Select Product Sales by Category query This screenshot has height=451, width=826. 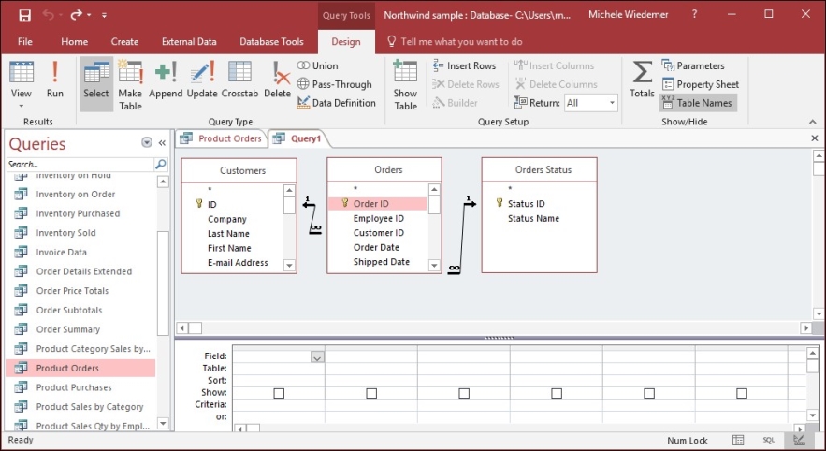click(x=90, y=407)
